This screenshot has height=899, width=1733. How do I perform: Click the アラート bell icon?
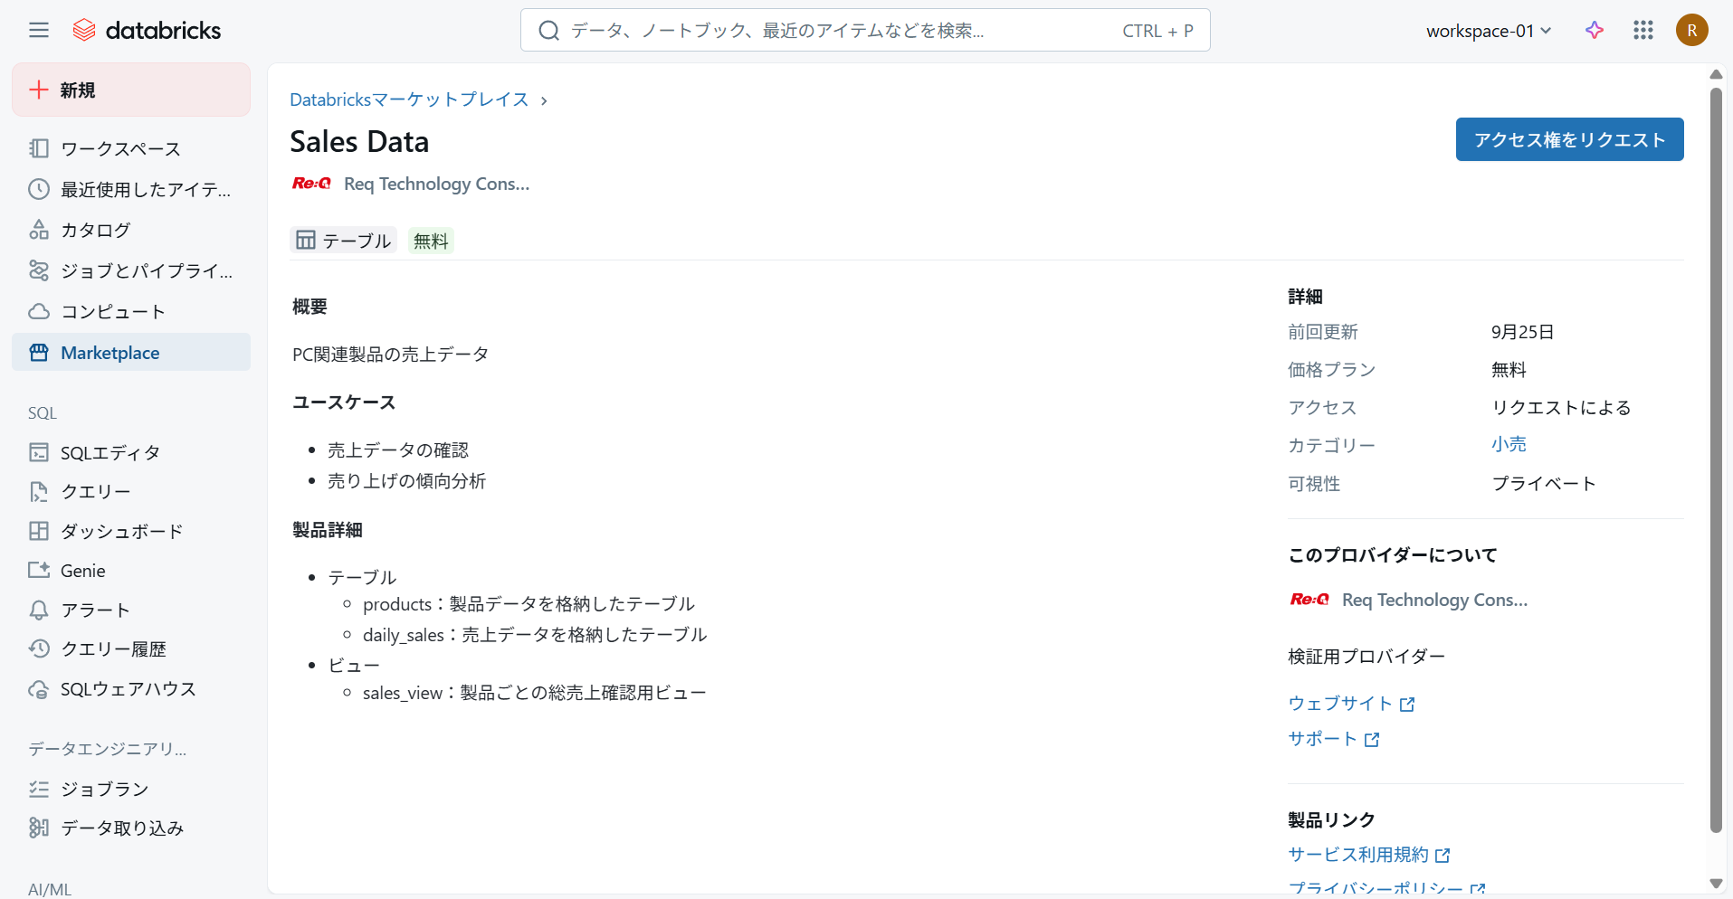[39, 610]
